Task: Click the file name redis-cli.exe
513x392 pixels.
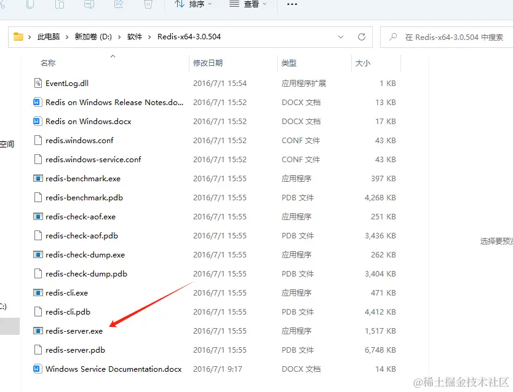Action: click(67, 292)
